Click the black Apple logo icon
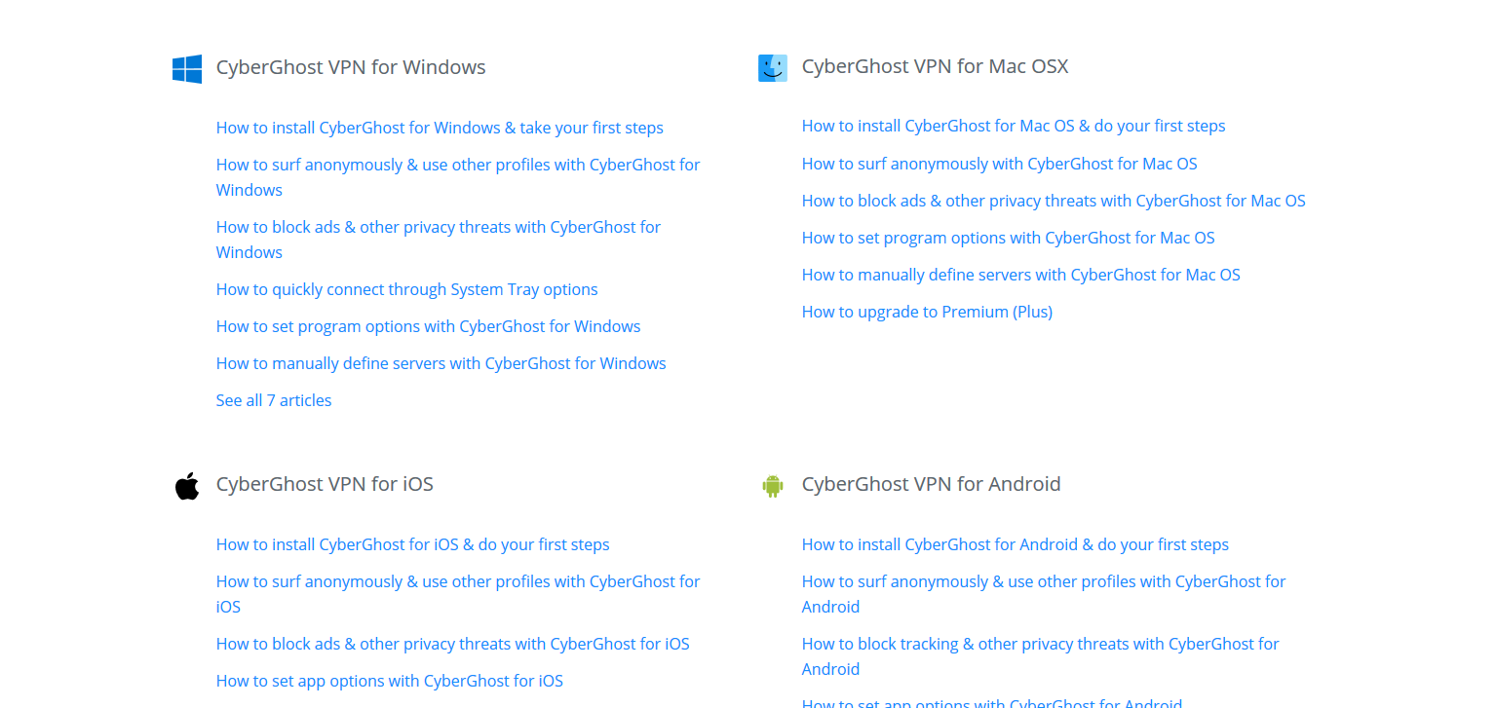 187,486
